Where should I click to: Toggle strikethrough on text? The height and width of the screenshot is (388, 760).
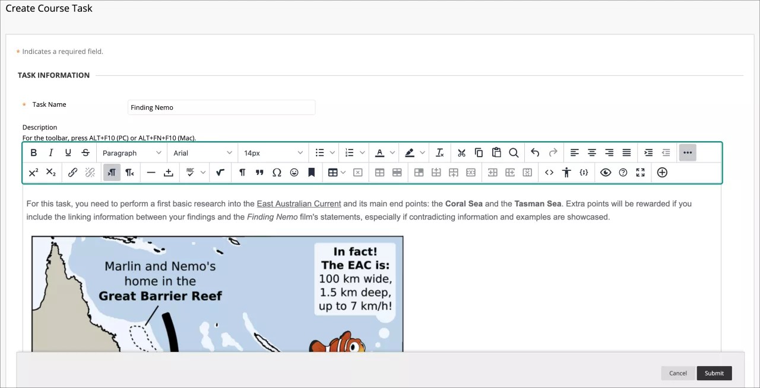click(x=85, y=152)
